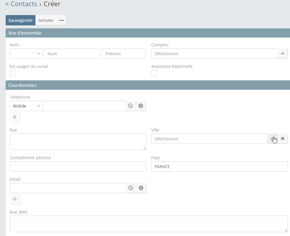Click the invalid exclamation icon for Email

tap(141, 188)
